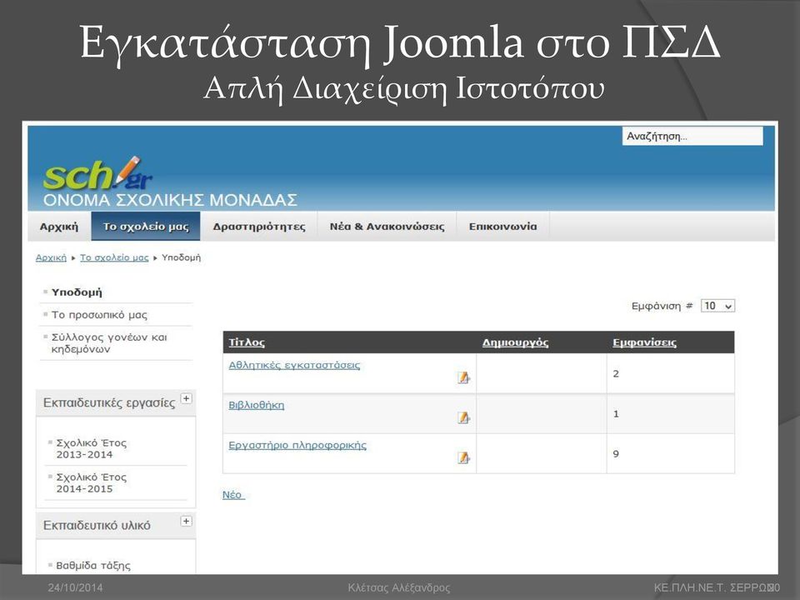The image size is (800, 600).
Task: Open the Επικοινωνία menu tab
Action: click(503, 227)
